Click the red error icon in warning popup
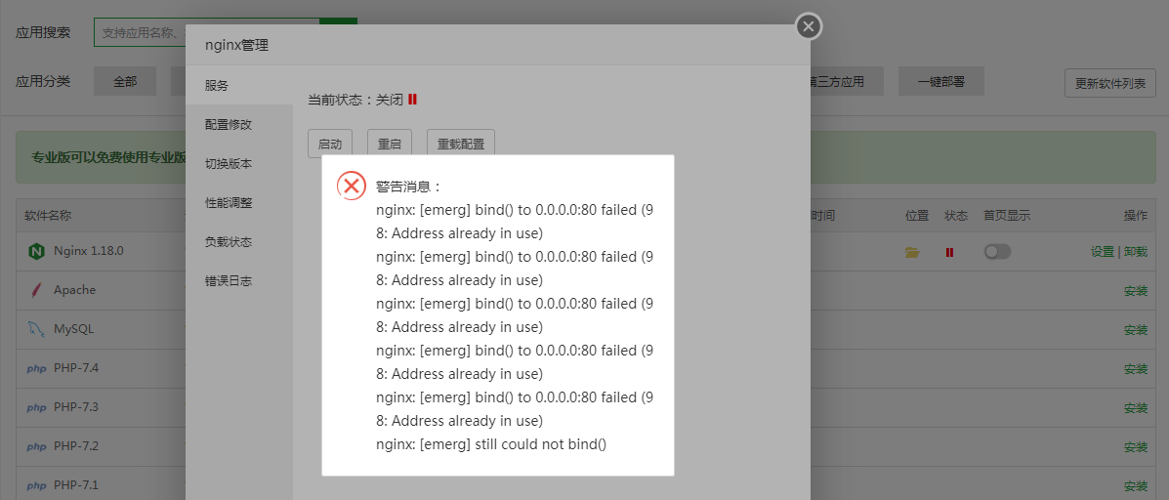This screenshot has width=1169, height=500. (352, 185)
